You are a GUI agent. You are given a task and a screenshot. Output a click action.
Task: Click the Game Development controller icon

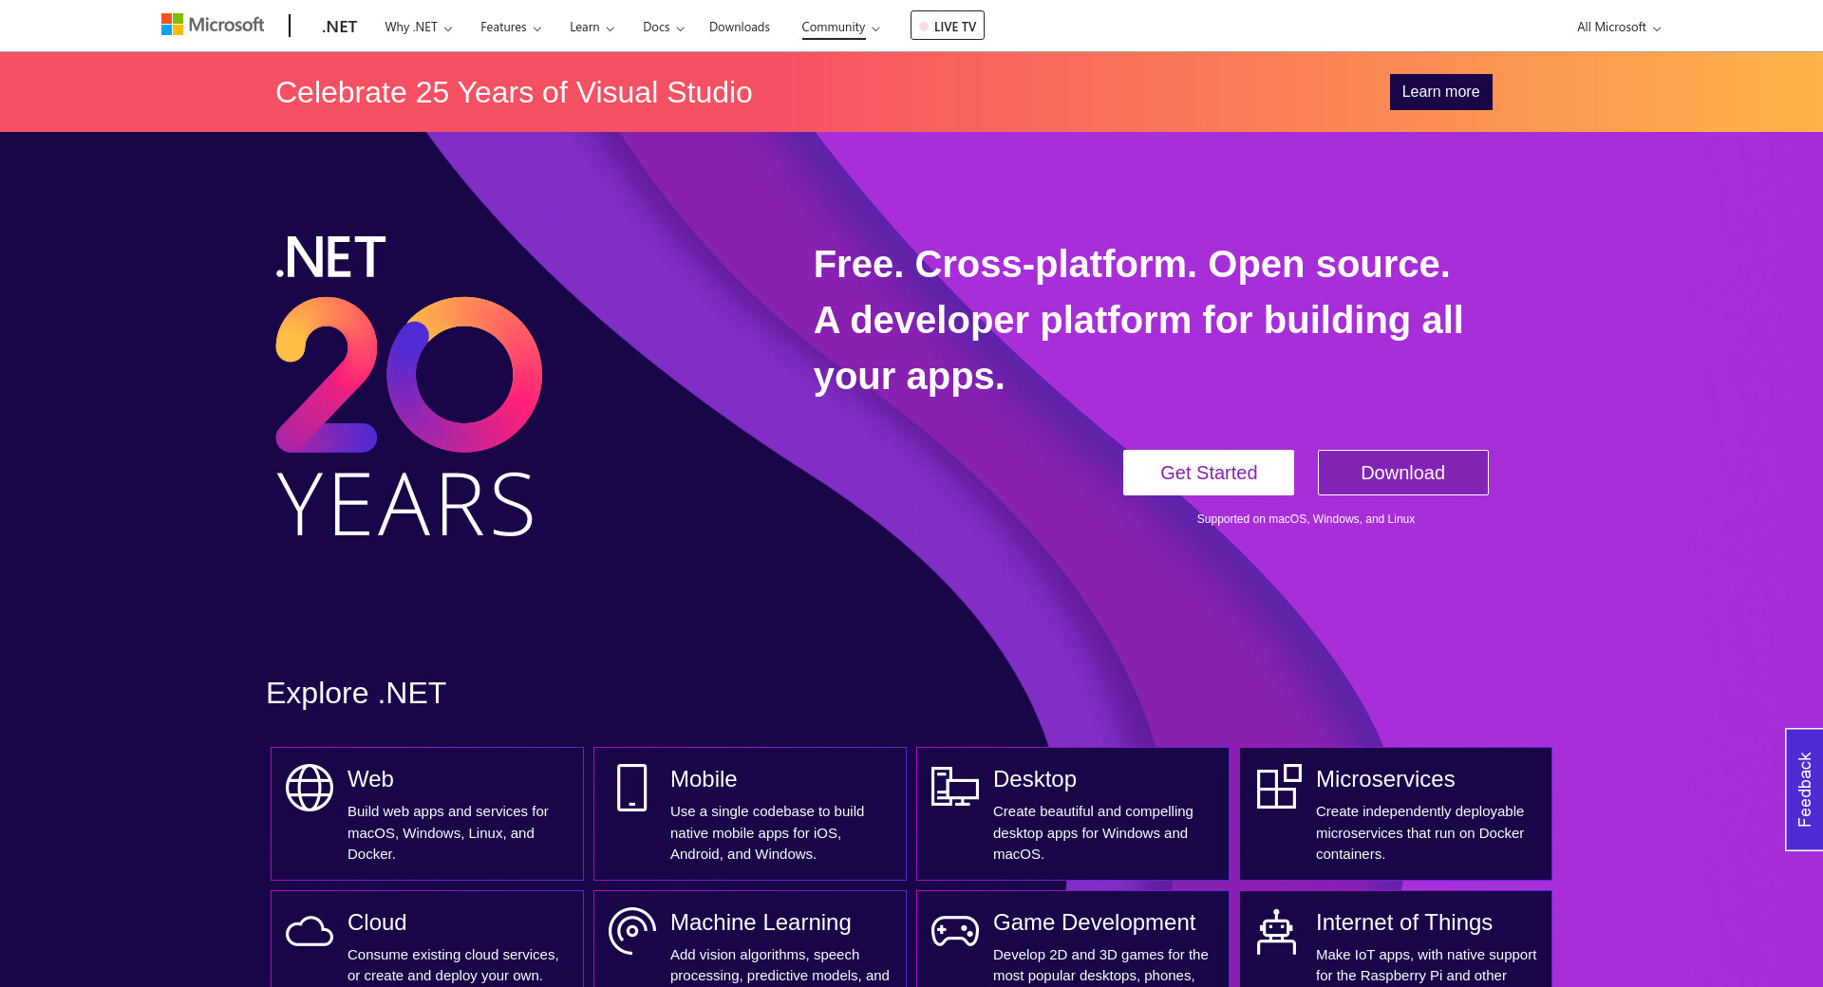coord(954,931)
